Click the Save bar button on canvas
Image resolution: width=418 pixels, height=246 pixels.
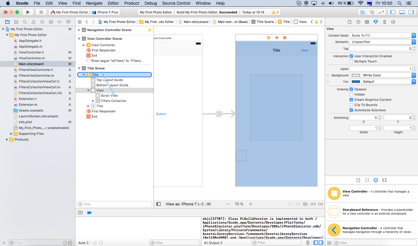305,50
